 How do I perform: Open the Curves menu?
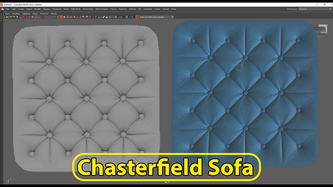pyautogui.click(x=113, y=9)
